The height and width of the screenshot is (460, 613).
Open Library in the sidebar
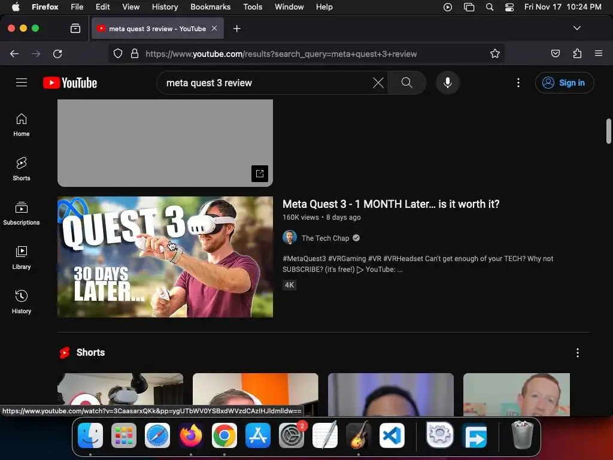(22, 258)
